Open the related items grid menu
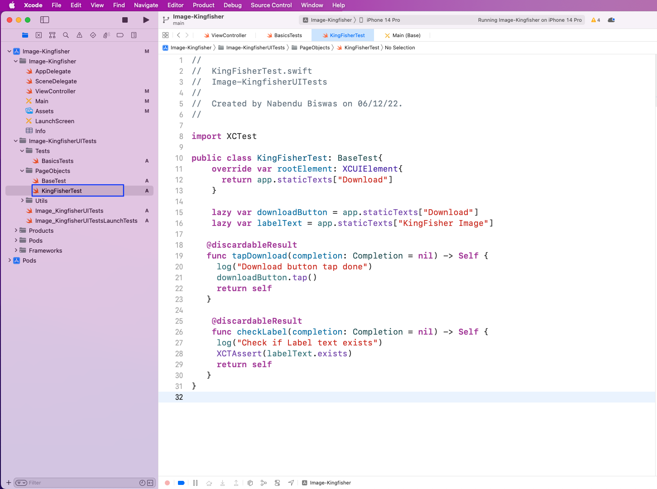 [x=166, y=35]
